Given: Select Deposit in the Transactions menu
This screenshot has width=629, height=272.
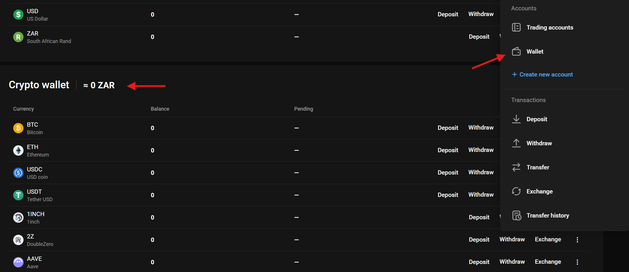Looking at the screenshot, I should tap(537, 119).
